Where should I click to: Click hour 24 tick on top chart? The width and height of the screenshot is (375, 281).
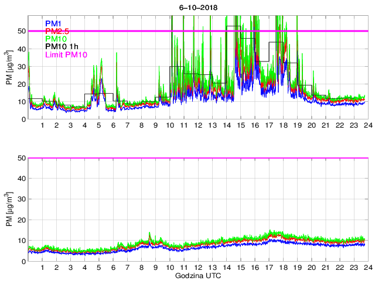366,125
